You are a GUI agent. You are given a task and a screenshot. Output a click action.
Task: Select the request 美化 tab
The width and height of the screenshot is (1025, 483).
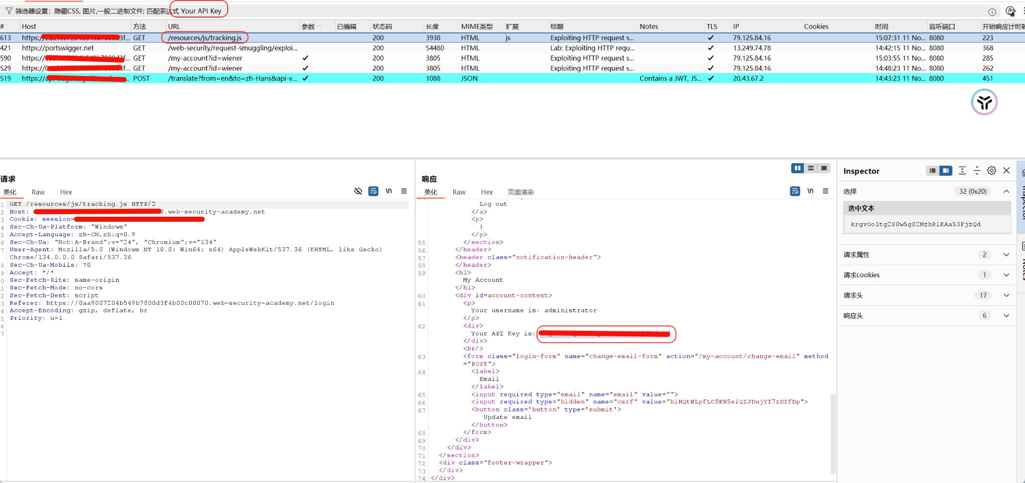click(x=10, y=192)
